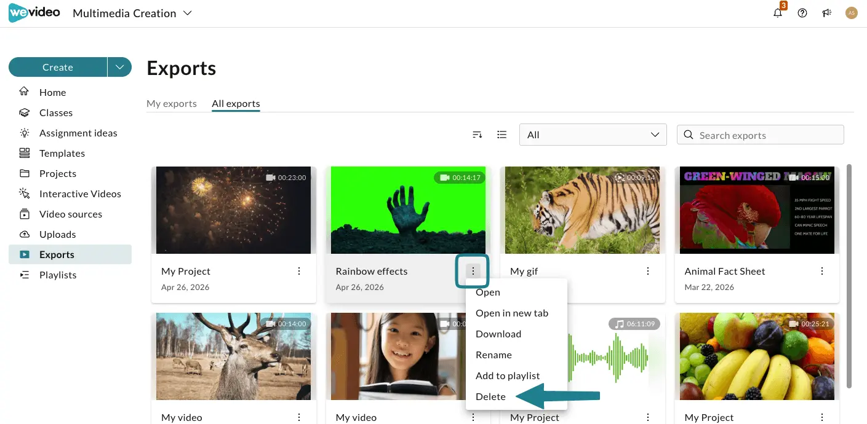Click the Mar 22, 2026 date

tap(709, 287)
